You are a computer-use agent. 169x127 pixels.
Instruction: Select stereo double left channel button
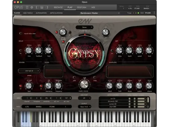click(x=56, y=32)
